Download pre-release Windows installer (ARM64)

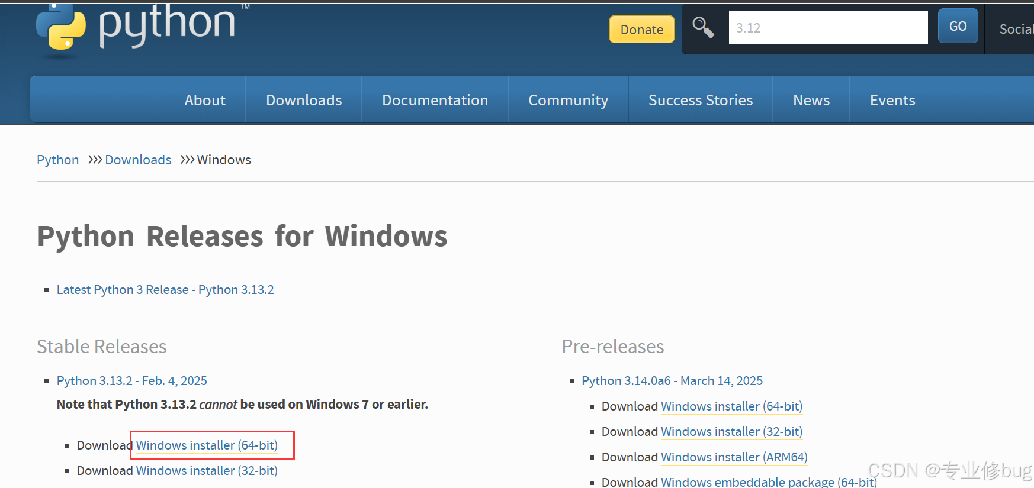tap(734, 457)
